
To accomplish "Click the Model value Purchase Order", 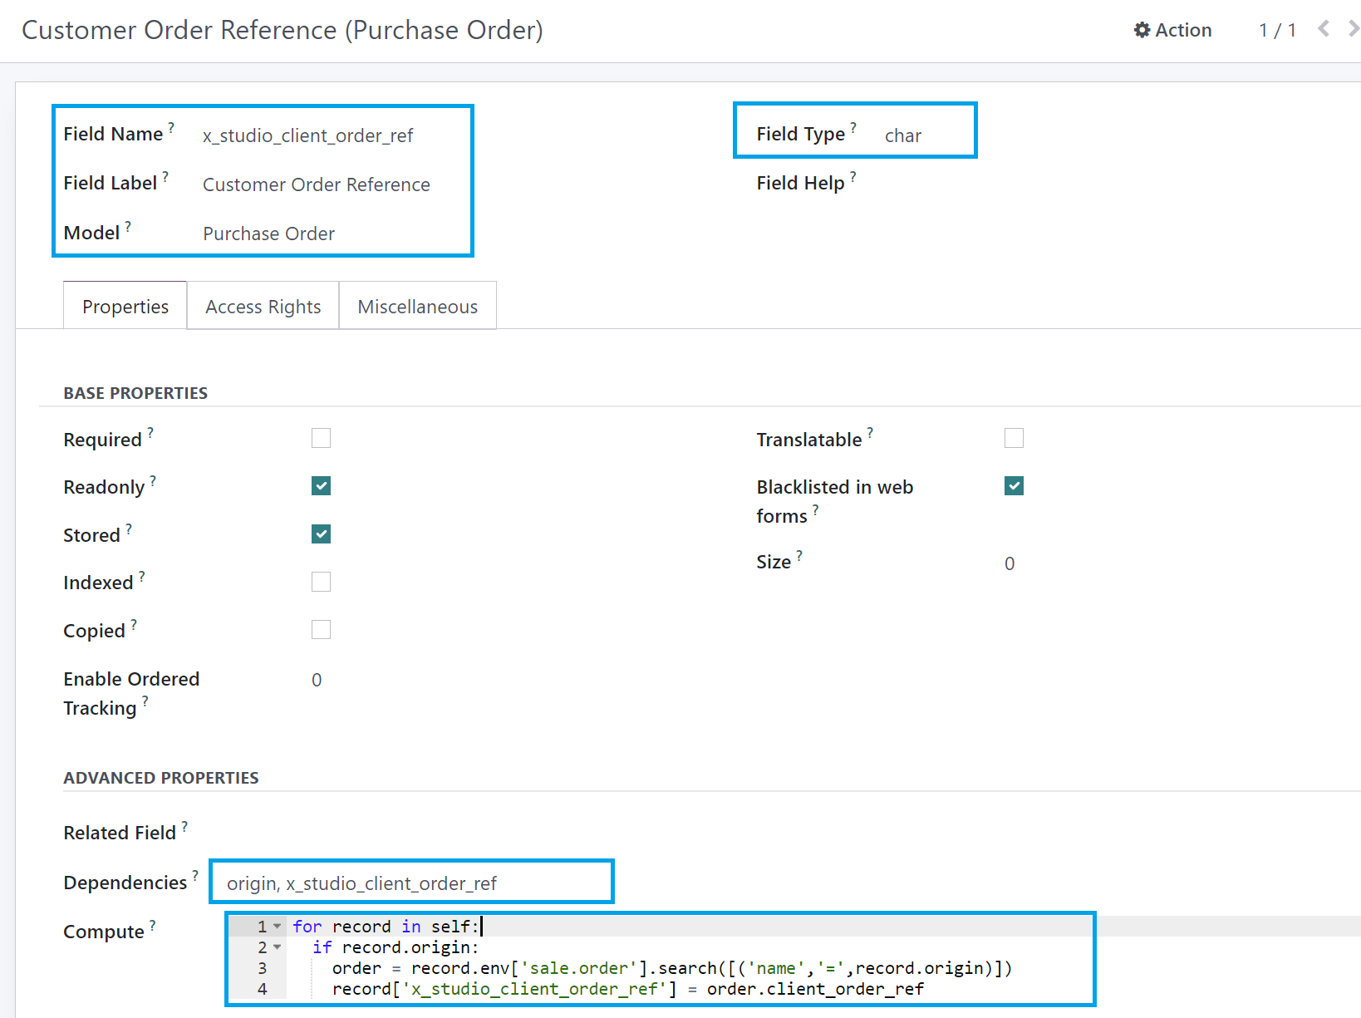I will coord(269,234).
